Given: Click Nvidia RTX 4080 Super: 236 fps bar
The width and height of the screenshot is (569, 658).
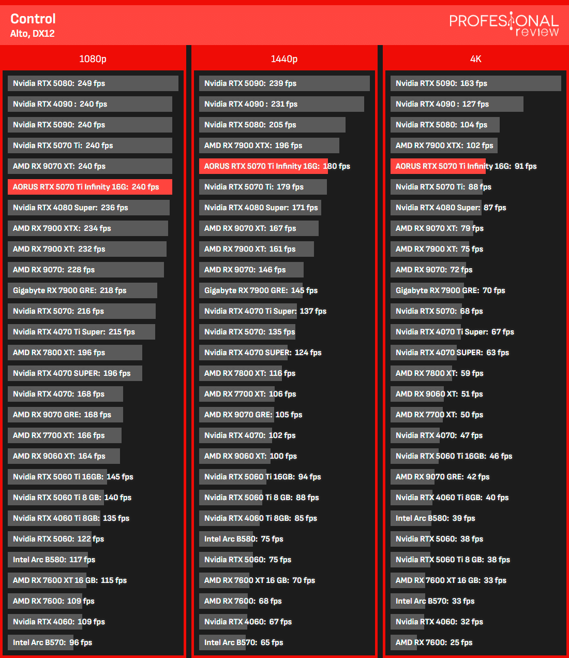Looking at the screenshot, I should point(88,208).
